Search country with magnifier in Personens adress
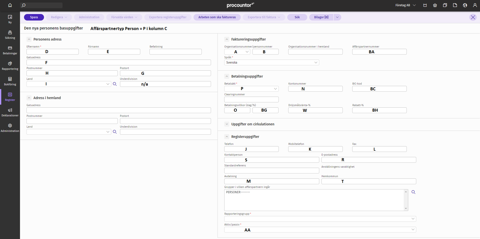 pyautogui.click(x=115, y=84)
